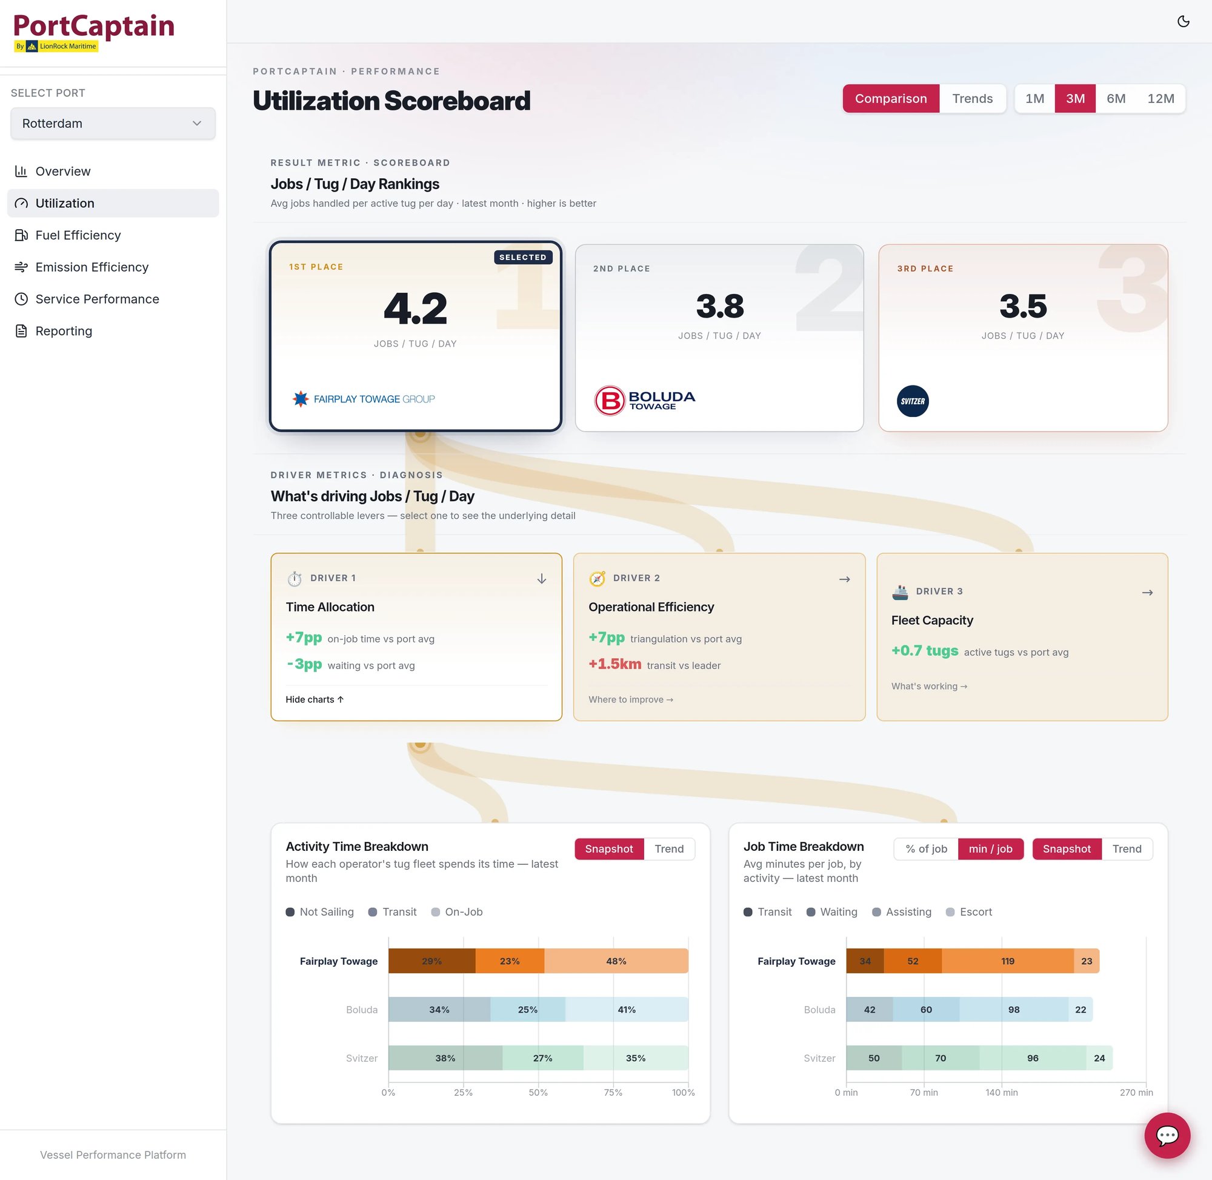
Task: Select % of job in Job Time Breakdown
Action: pyautogui.click(x=927, y=848)
